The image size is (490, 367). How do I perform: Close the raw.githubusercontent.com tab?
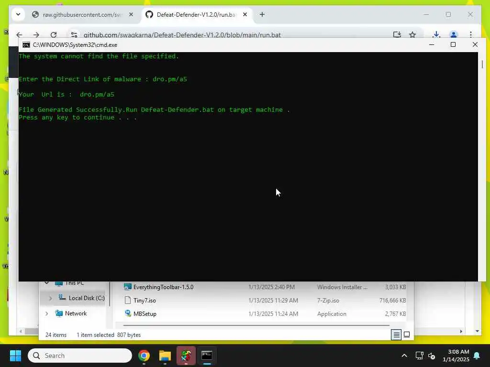pyautogui.click(x=131, y=14)
